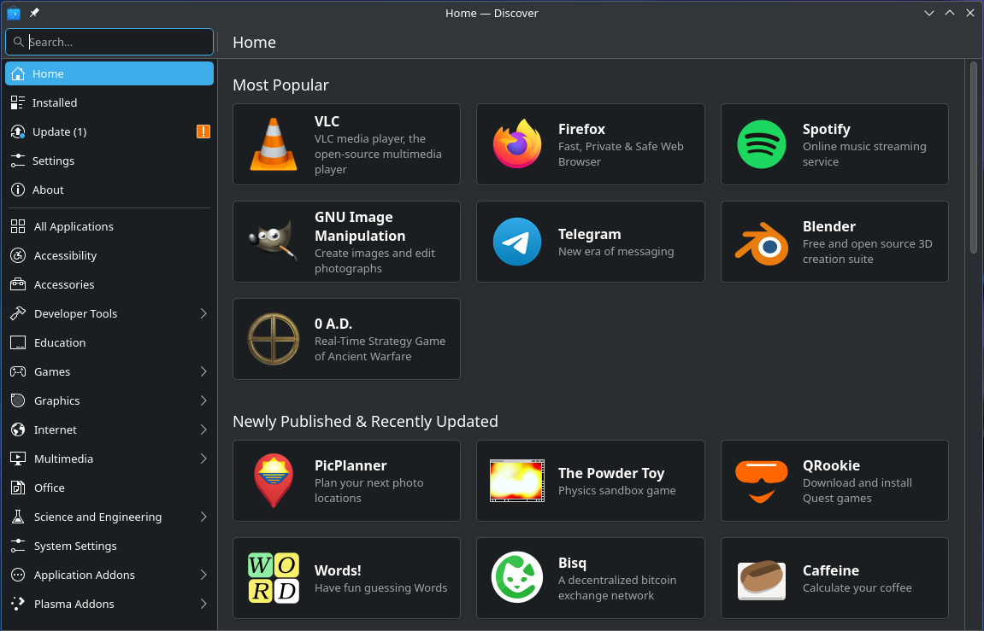Expand the Developer Tools category
Screen dimensions: 984x631
(203, 313)
